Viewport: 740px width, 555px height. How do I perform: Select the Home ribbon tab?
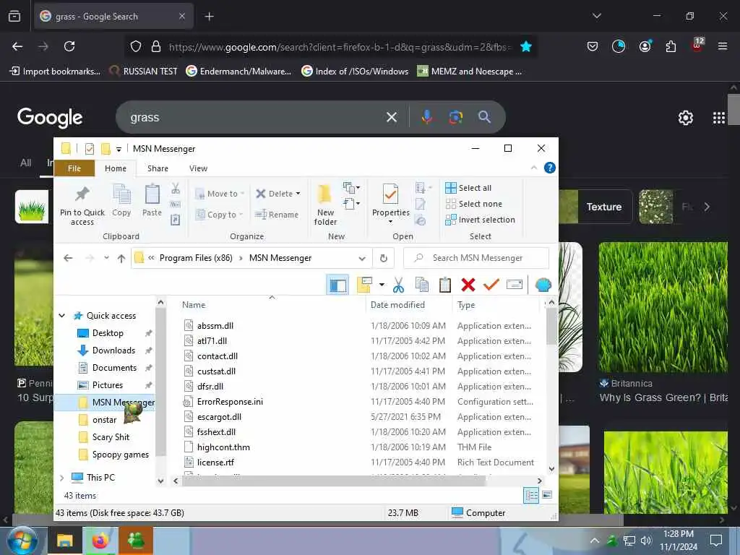point(116,168)
